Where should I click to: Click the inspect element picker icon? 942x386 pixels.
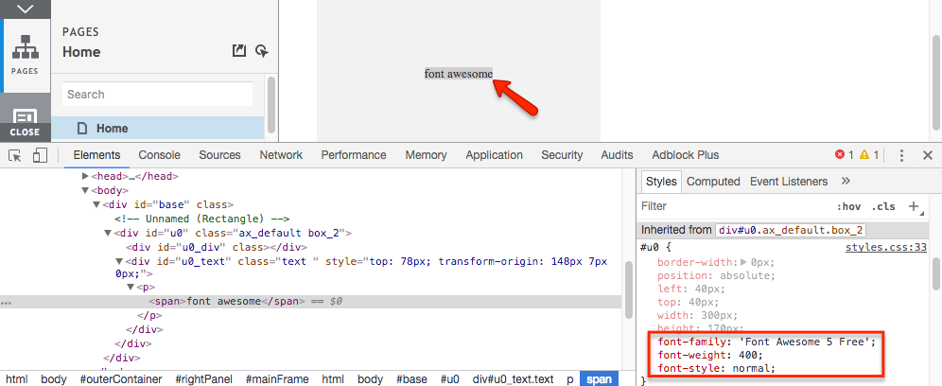click(x=16, y=155)
